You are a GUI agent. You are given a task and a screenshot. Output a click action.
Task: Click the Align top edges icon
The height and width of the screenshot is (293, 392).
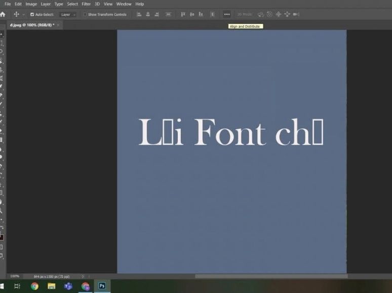click(x=183, y=14)
